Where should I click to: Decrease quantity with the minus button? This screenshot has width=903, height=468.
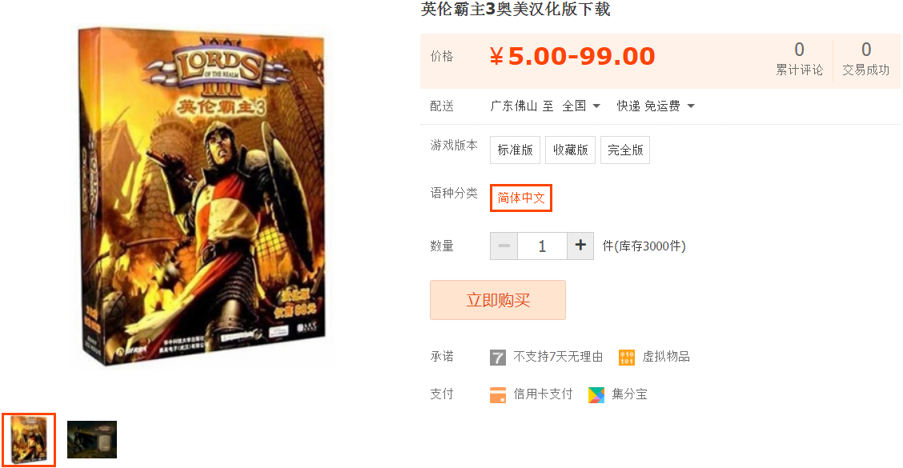[x=504, y=246]
